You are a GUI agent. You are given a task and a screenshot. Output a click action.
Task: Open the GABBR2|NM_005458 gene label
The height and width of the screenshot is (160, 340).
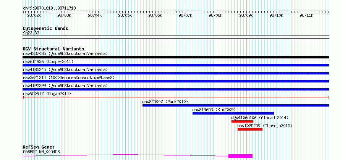pos(41,152)
